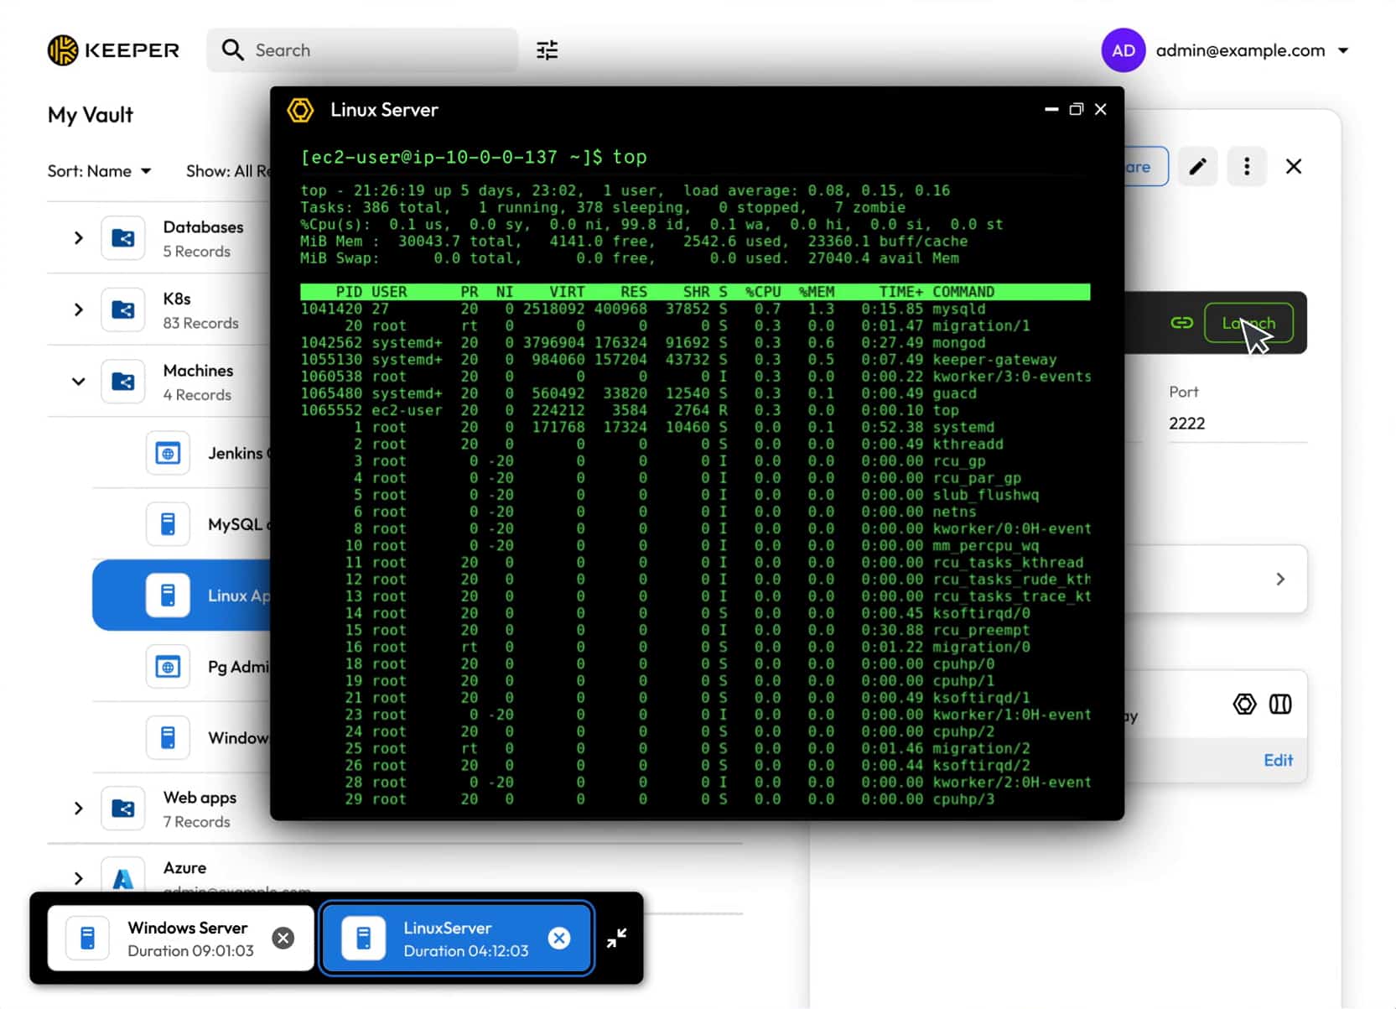This screenshot has height=1009, width=1396.
Task: Collapse the session dock with shrink arrows icon
Action: tap(616, 938)
